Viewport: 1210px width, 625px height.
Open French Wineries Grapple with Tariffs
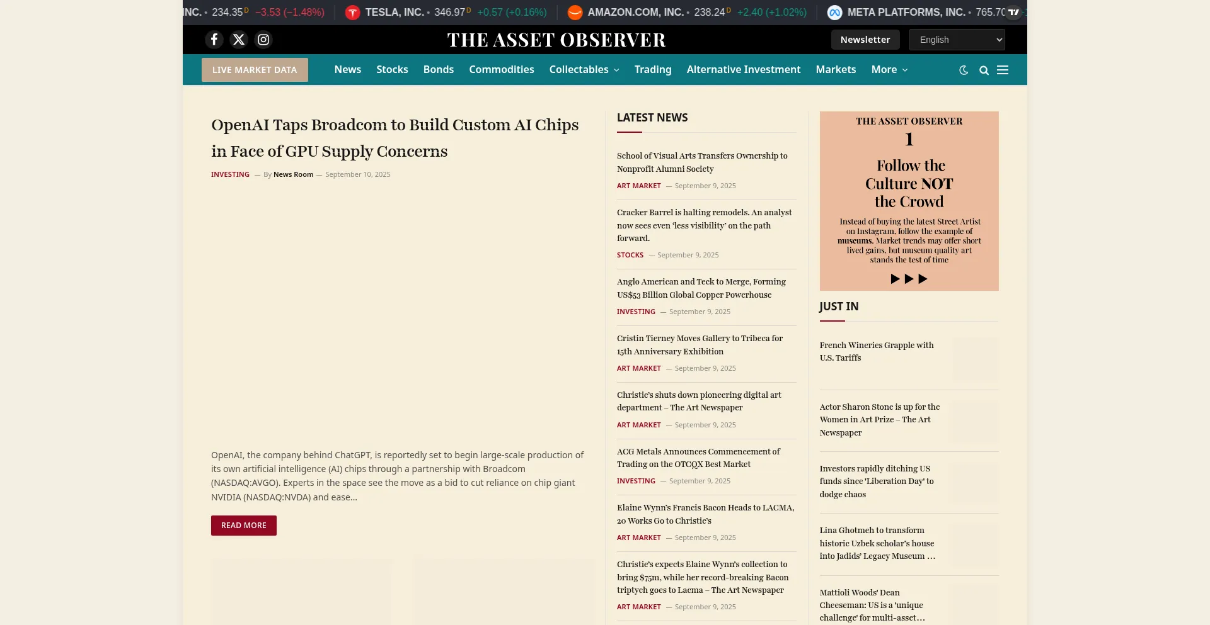[x=877, y=351]
